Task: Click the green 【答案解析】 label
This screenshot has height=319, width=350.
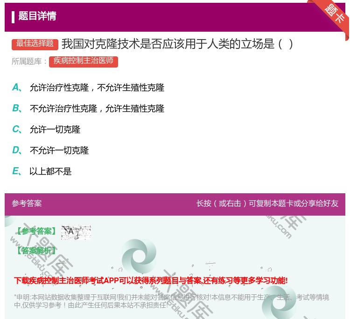Action: (x=37, y=251)
